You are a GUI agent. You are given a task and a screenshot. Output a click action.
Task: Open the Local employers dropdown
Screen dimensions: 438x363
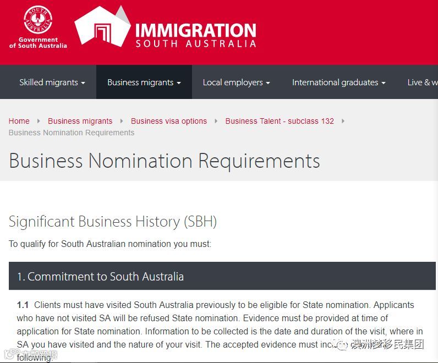pos(236,82)
